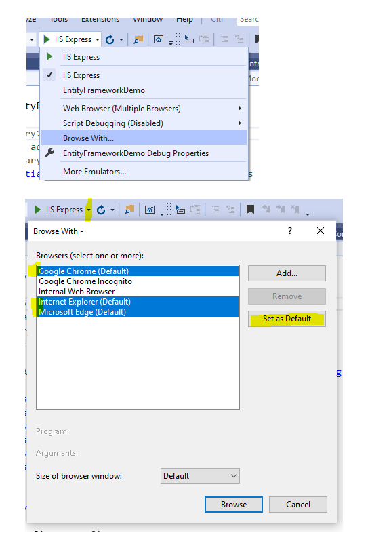Select Internet Explorer (Default) in the browsers list
Screen dimensions: 370x548
(x=138, y=302)
